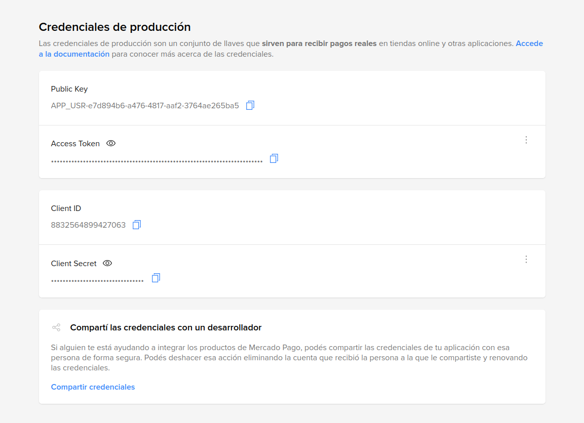Click the Compartir credenciales link
584x423 pixels.
[x=93, y=387]
